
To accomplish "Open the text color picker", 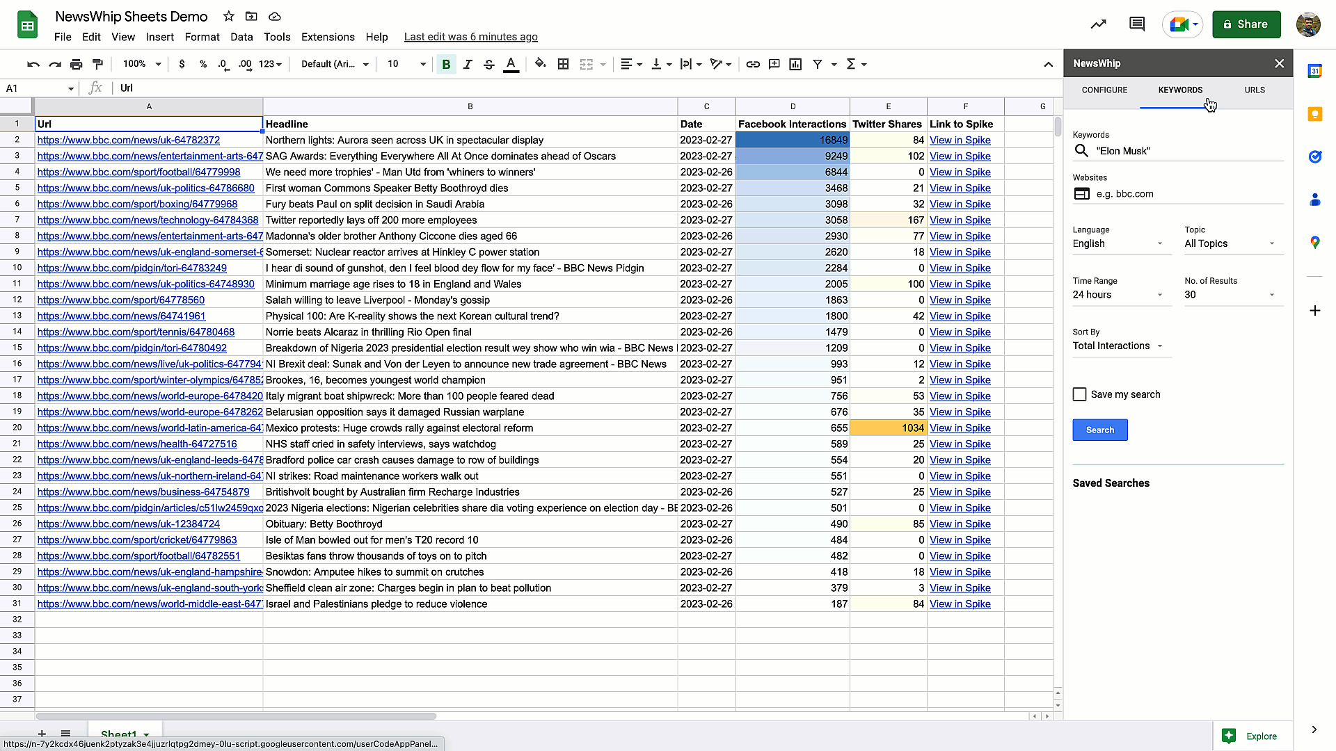I will [511, 64].
